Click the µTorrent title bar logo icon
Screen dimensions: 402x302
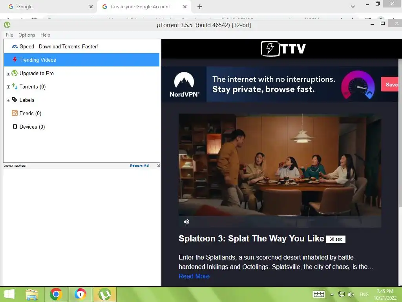pyautogui.click(x=7, y=25)
